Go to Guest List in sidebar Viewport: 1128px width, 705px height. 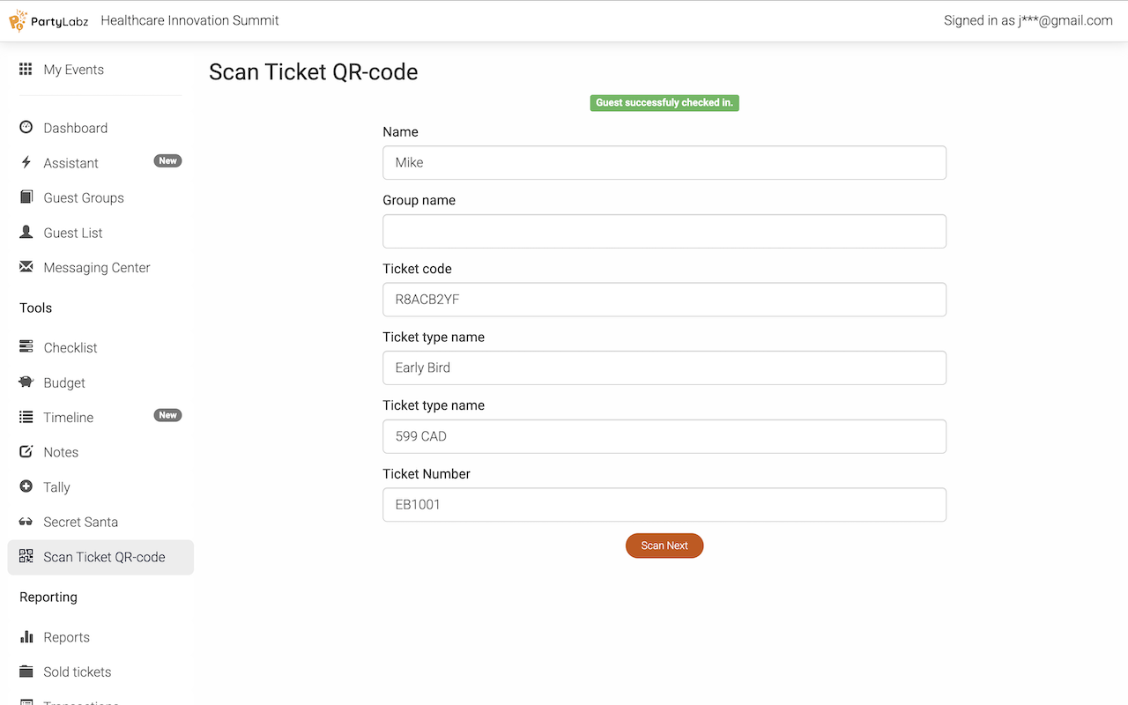point(73,233)
